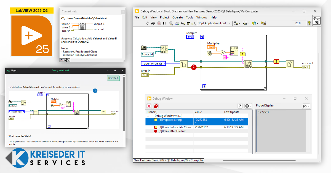The height and width of the screenshot is (173, 331).
Task: Click the Step Out toolbar icon
Action: point(193,23)
